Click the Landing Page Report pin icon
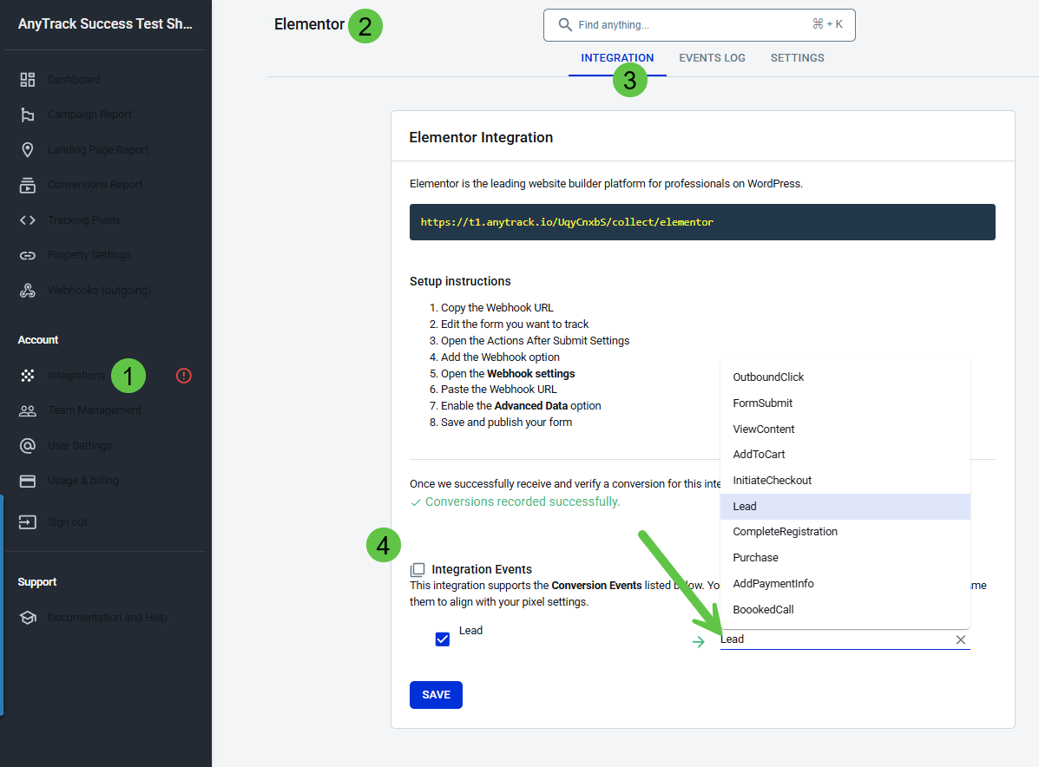The width and height of the screenshot is (1039, 767). pos(27,150)
